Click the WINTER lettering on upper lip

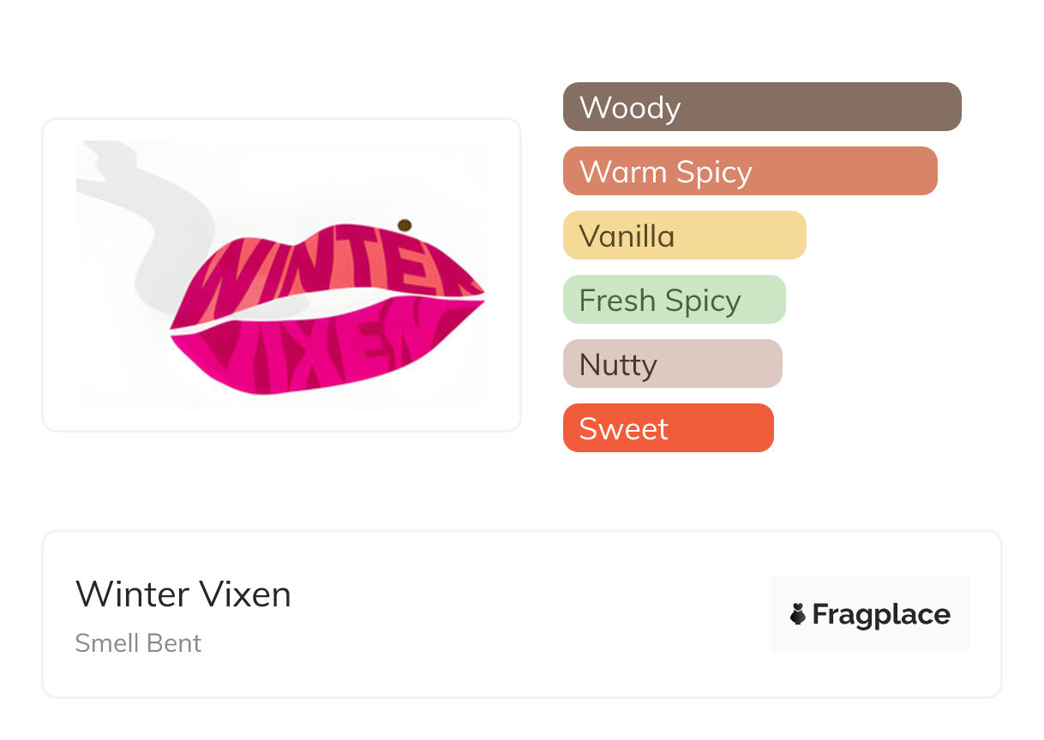pos(326,267)
